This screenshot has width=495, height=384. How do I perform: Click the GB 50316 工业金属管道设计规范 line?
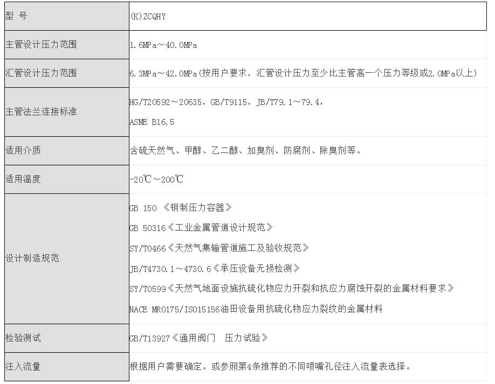point(201,228)
